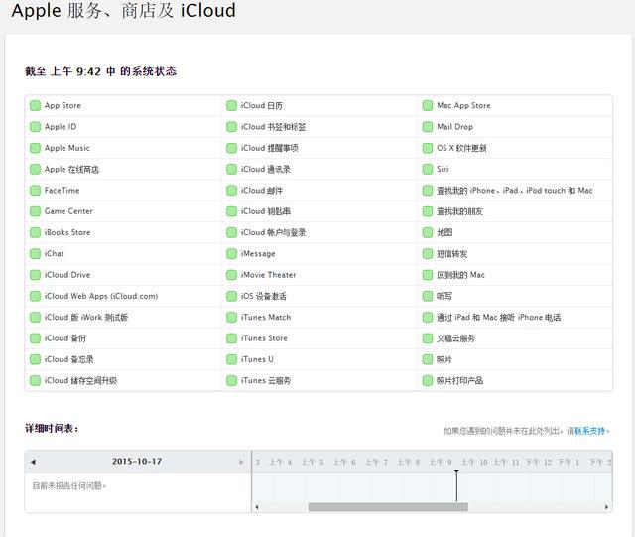Select 通过 iPad 和 Mac 接听 iPhone 电话

click(499, 318)
